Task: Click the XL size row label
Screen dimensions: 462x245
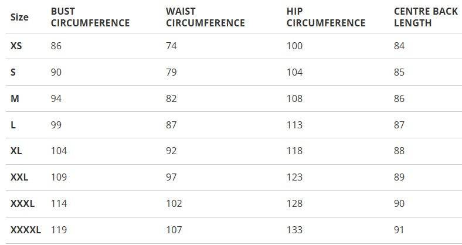Action: [x=16, y=151]
